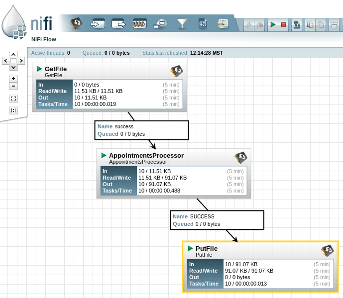This screenshot has height=298, width=343.
Task: Click PutFile In value 10 / 91.07 KB
Action: 241,264
